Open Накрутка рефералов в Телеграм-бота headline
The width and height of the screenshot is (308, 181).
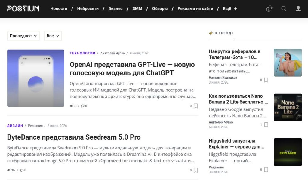point(235,54)
